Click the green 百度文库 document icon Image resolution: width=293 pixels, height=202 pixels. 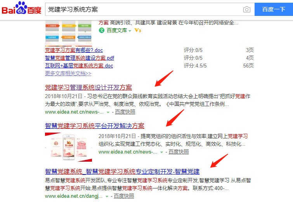(x=101, y=30)
